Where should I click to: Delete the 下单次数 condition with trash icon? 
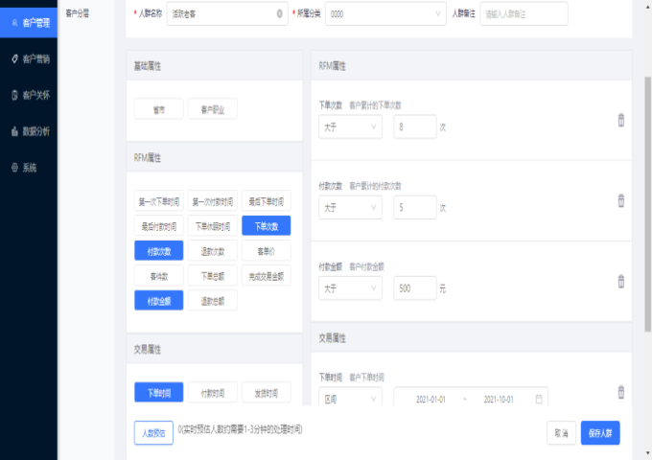620,120
